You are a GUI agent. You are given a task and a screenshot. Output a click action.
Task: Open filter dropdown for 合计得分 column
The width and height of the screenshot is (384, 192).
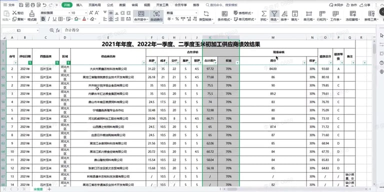(x=215, y=62)
